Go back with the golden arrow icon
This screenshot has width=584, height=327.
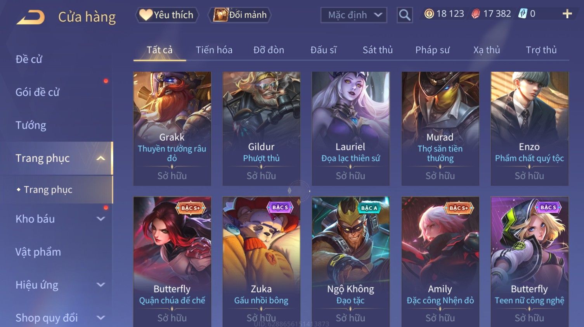(31, 17)
